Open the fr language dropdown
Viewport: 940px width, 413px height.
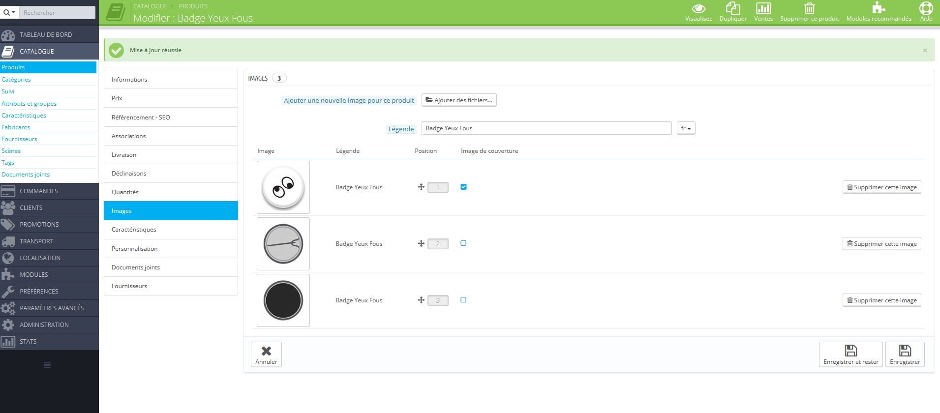click(x=686, y=128)
